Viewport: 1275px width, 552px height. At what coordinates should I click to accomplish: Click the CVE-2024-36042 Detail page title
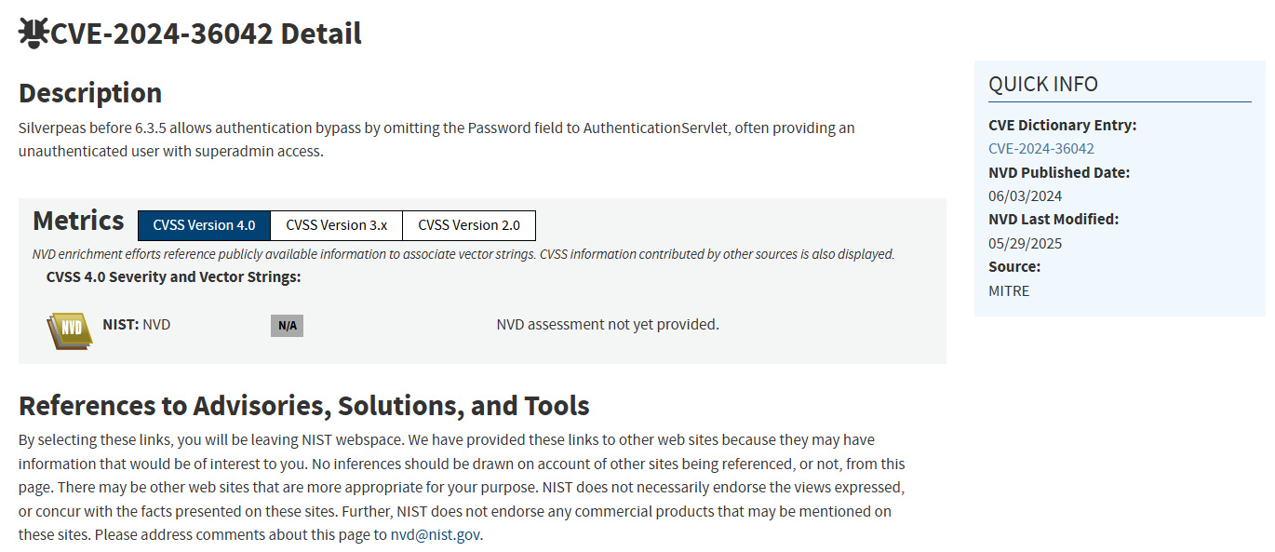tap(206, 34)
